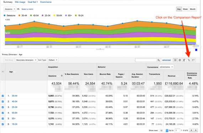Click the Select a metric link

click(27, 9)
